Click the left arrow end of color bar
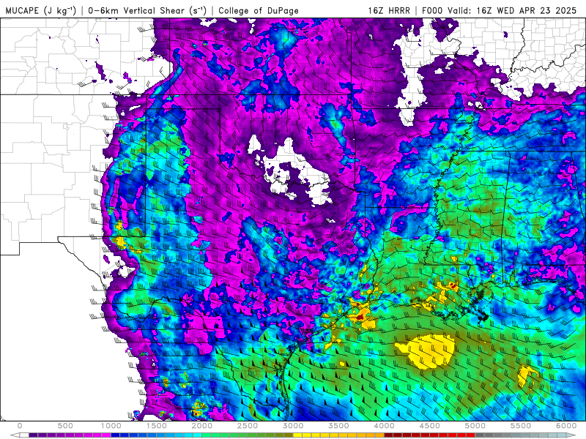This screenshot has width=586, height=439. click(x=15, y=435)
